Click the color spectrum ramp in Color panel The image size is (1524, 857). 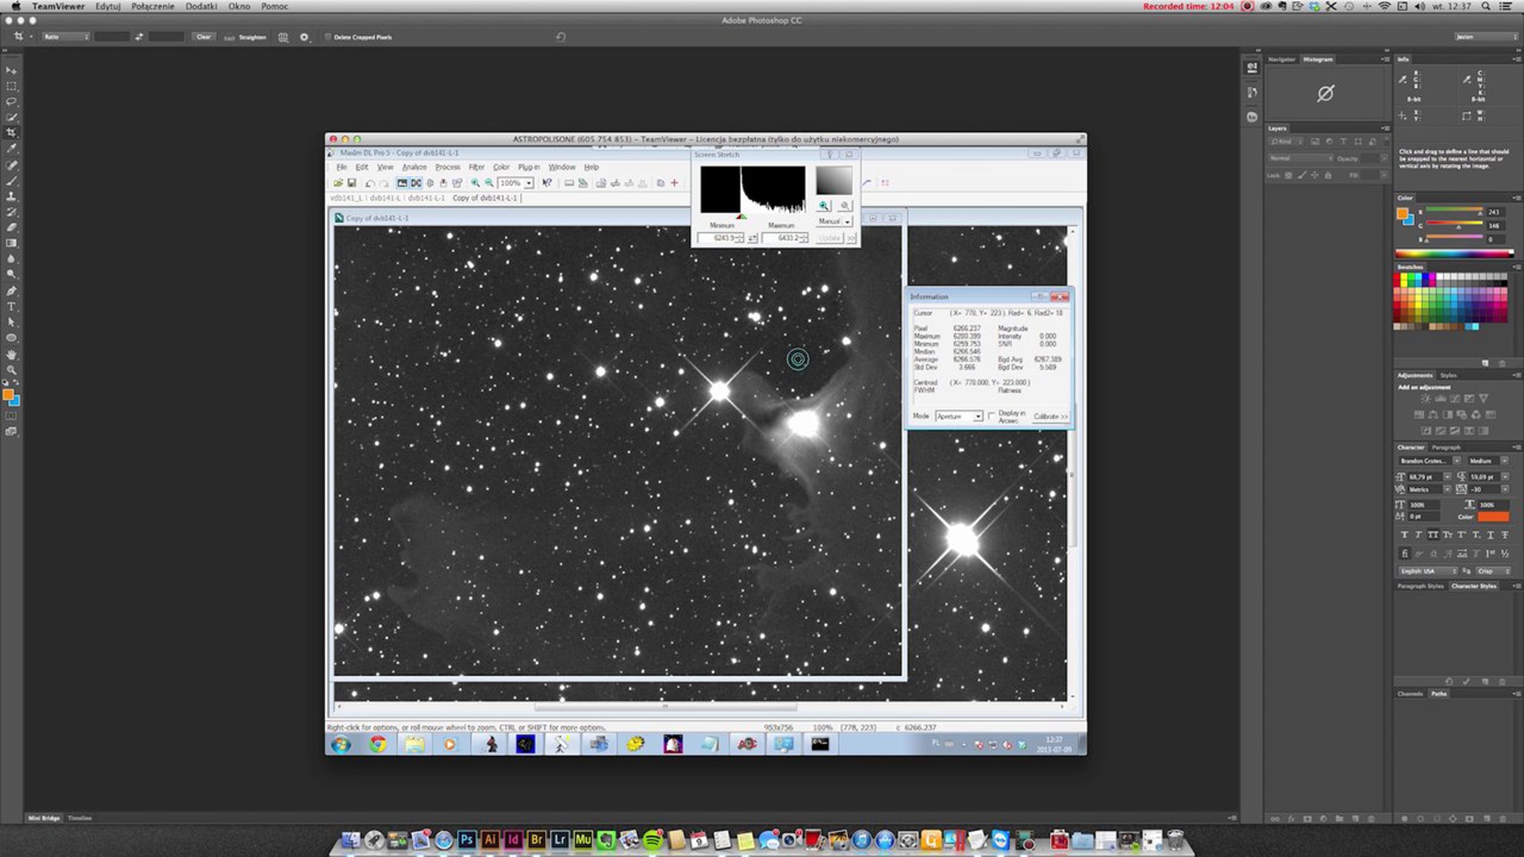(x=1455, y=254)
